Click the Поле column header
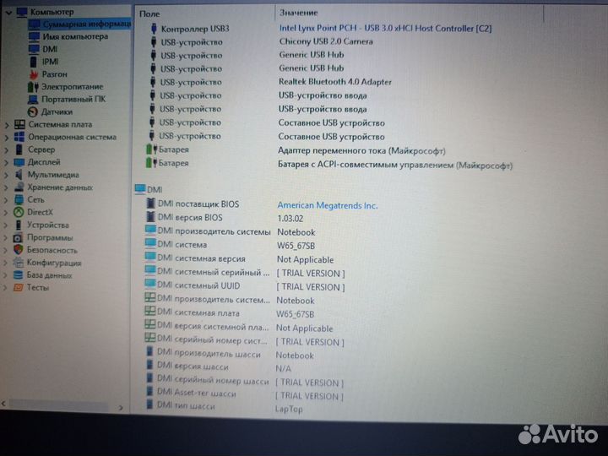The height and width of the screenshot is (456, 608). [x=149, y=14]
